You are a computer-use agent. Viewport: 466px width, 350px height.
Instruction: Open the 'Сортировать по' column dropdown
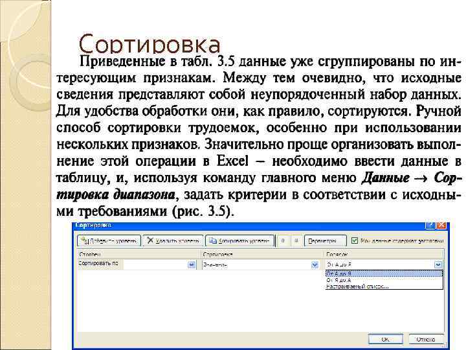[192, 264]
